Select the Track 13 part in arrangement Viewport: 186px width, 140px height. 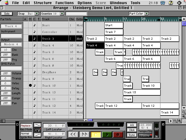click(x=142, y=92)
